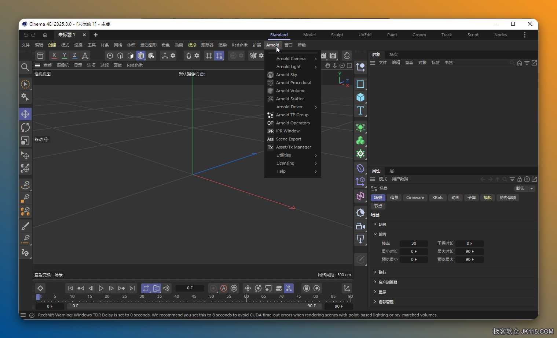This screenshot has height=338, width=557.
Task: Open the viewport hamburger menu
Action: [x=37, y=65]
